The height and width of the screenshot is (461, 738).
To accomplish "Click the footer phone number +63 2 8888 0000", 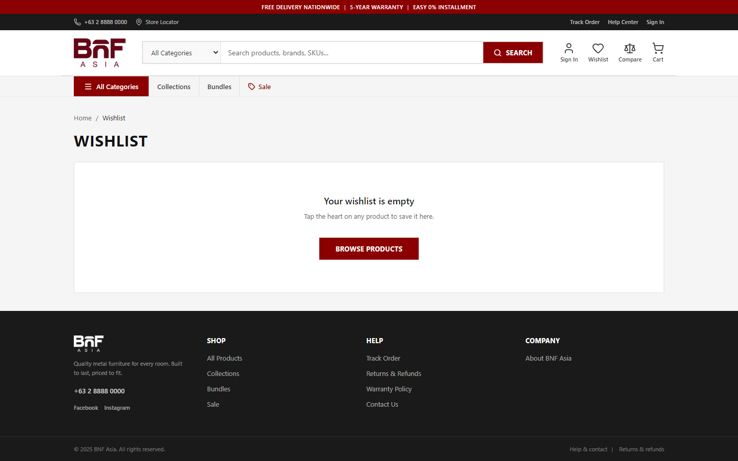I will [99, 391].
